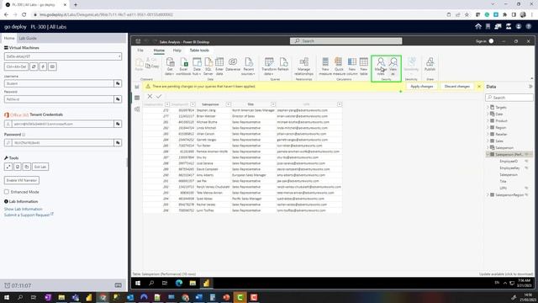Image resolution: width=538 pixels, height=303 pixels.
Task: Open the Get data menu in the ribbon
Action: [x=170, y=66]
